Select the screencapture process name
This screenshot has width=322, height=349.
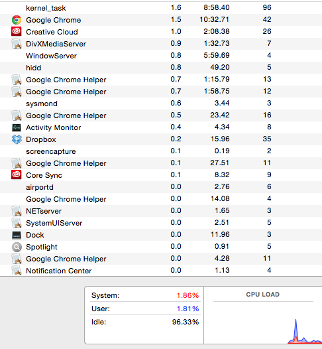click(50, 151)
